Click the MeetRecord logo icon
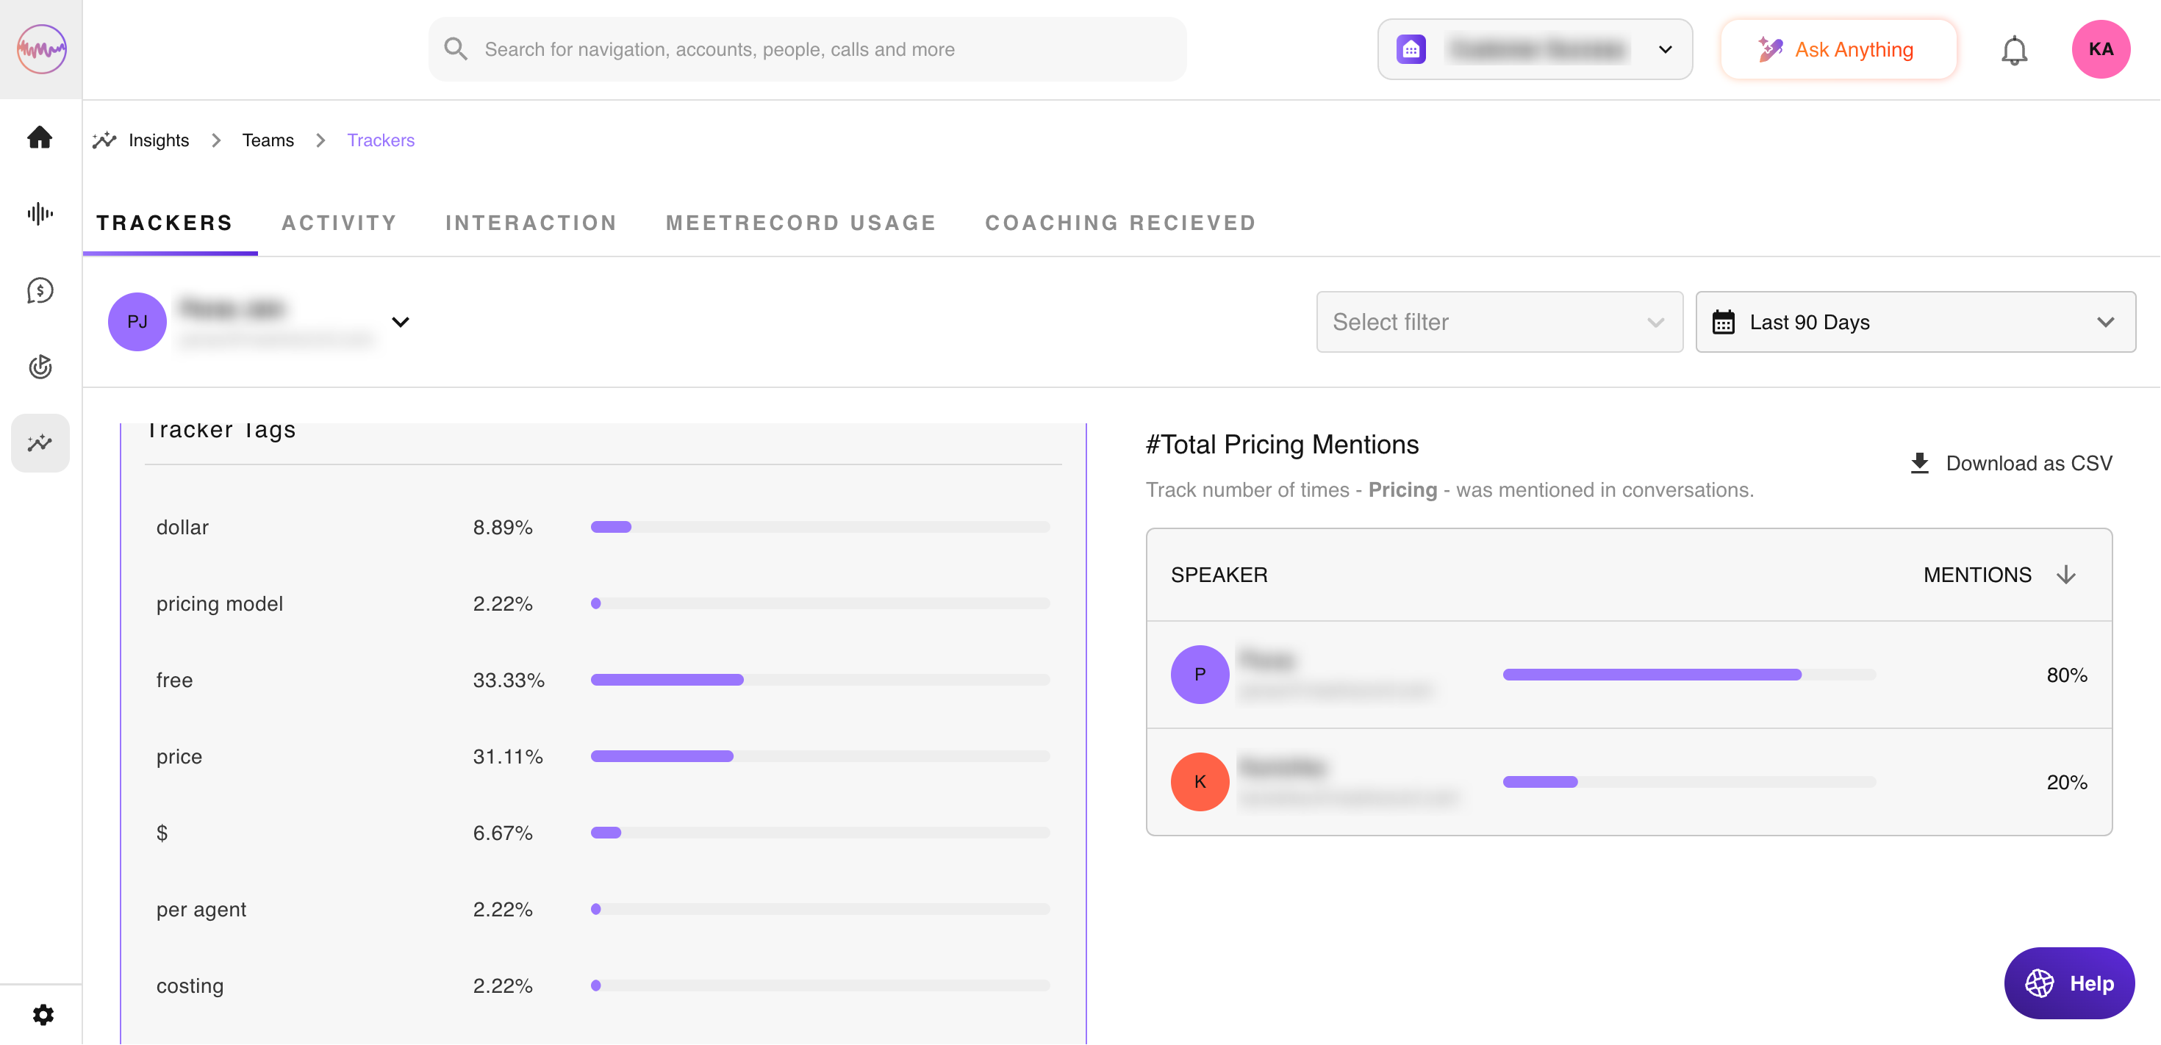Screen dimensions: 2161x1045 coord(41,49)
